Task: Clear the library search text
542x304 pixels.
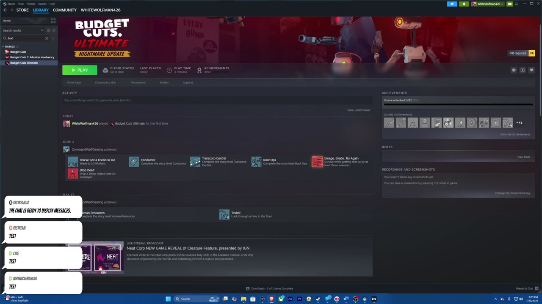Action: tap(47, 38)
